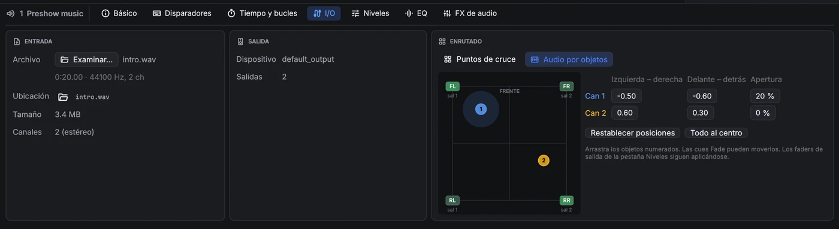The width and height of the screenshot is (839, 229).
Task: Click the RR speaker marker
Action: click(566, 200)
